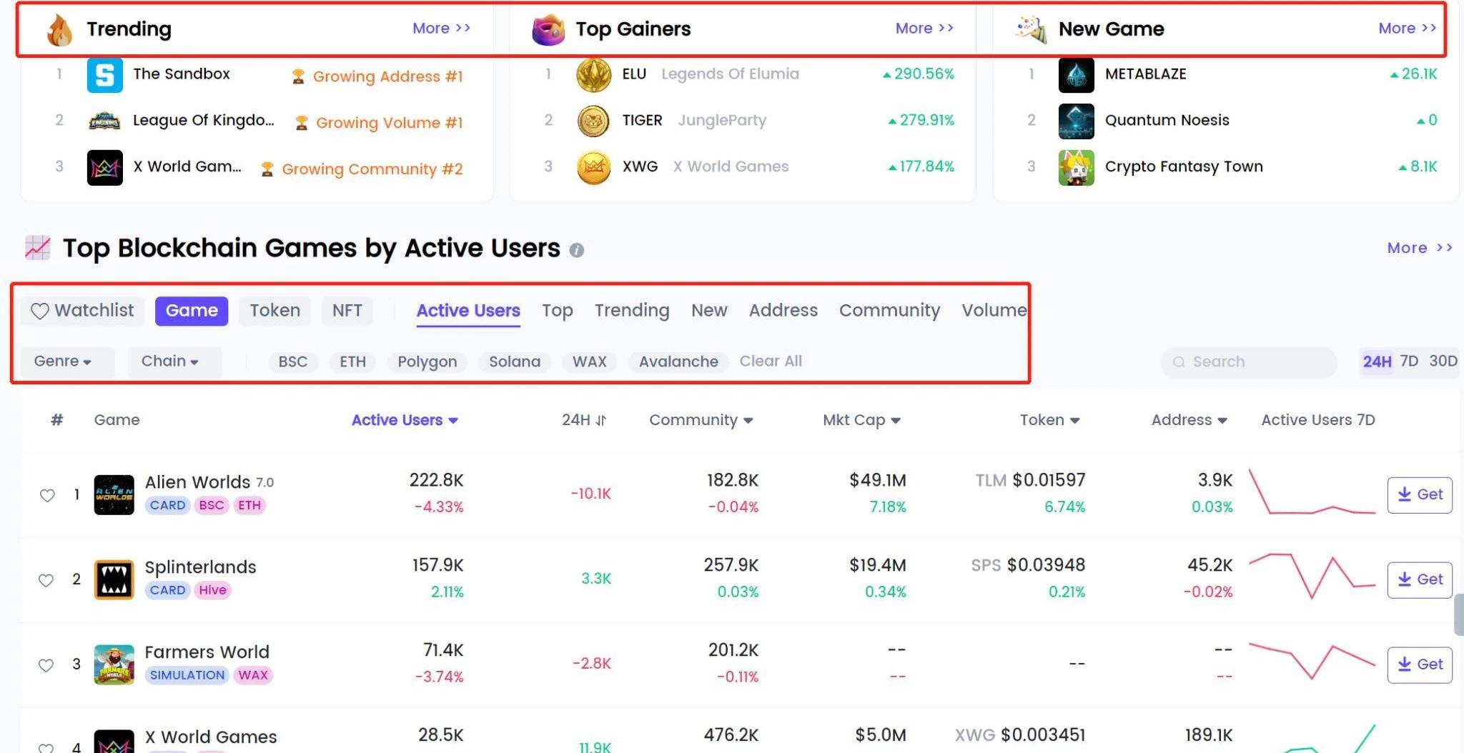Select the Game tab

[x=192, y=311]
